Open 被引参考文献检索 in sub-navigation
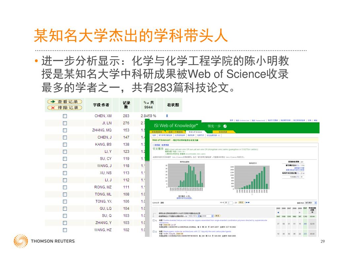 tap(165, 135)
